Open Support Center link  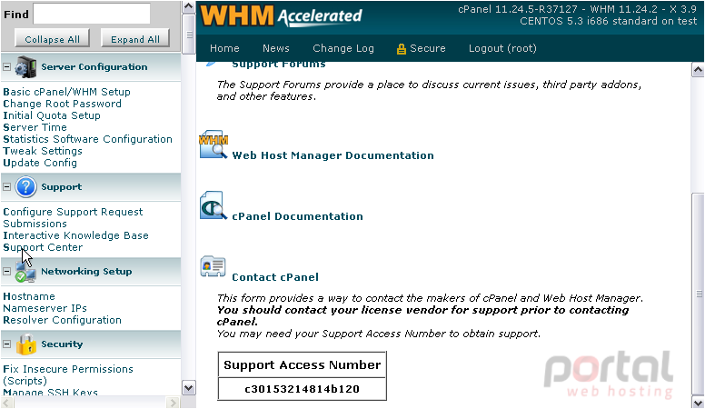click(43, 247)
